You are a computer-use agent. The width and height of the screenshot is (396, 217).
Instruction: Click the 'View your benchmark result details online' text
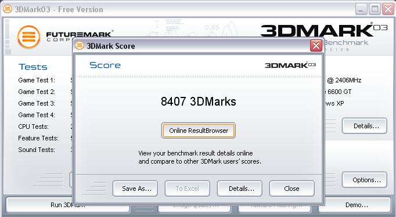point(196,153)
